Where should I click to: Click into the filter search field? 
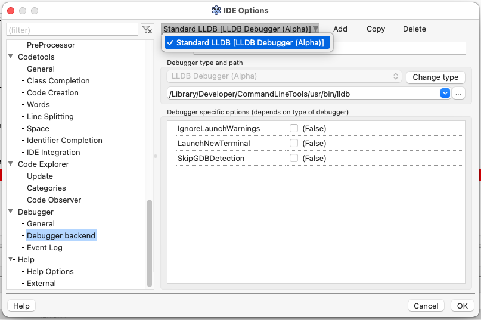72,30
